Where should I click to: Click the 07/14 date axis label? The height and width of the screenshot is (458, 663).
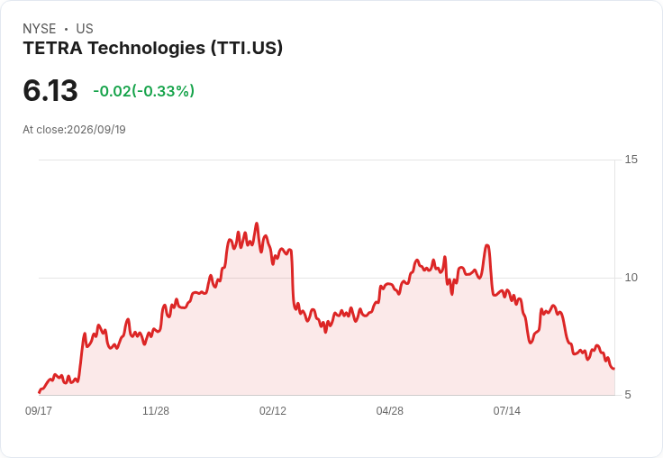[x=506, y=410]
